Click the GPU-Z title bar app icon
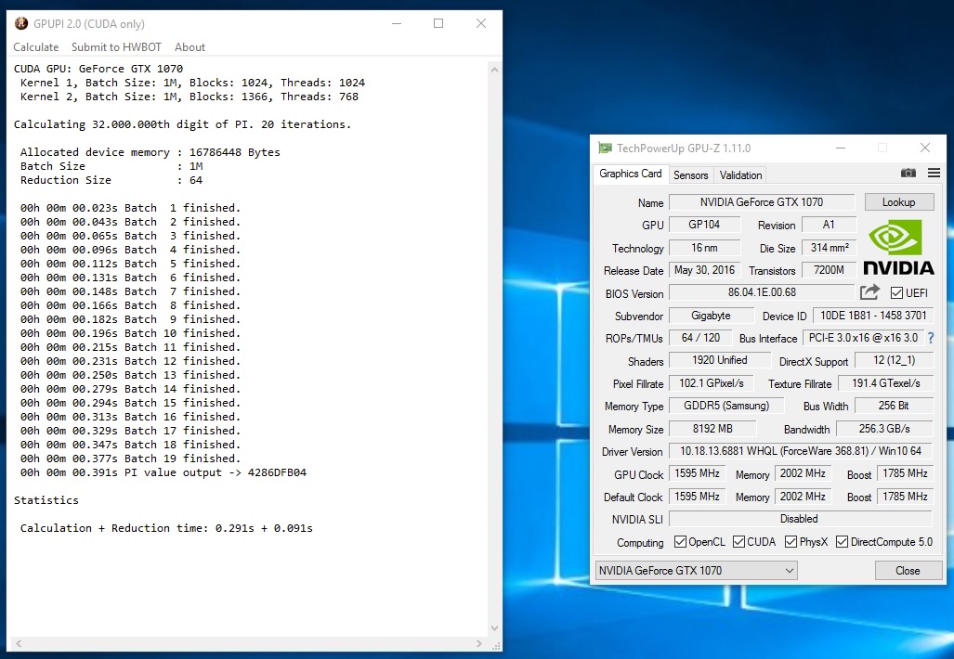 605,148
